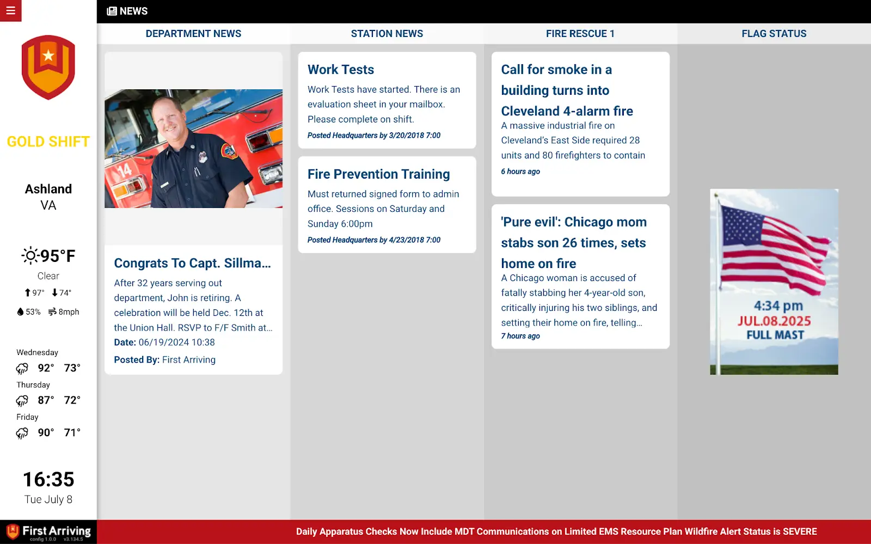Open the Fire Prevention Training post
Viewport: 871px width, 544px height.
pos(378,174)
